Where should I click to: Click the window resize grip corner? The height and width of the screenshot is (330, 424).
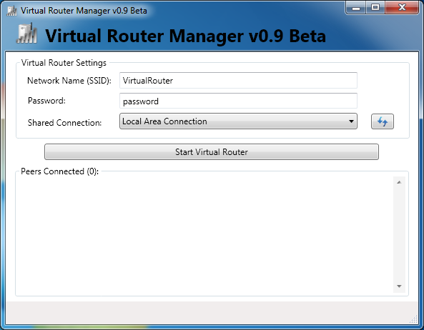[x=413, y=319]
